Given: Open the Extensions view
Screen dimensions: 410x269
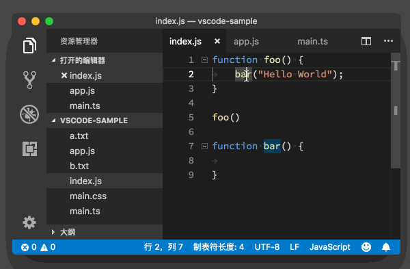Looking at the screenshot, I should (x=29, y=149).
